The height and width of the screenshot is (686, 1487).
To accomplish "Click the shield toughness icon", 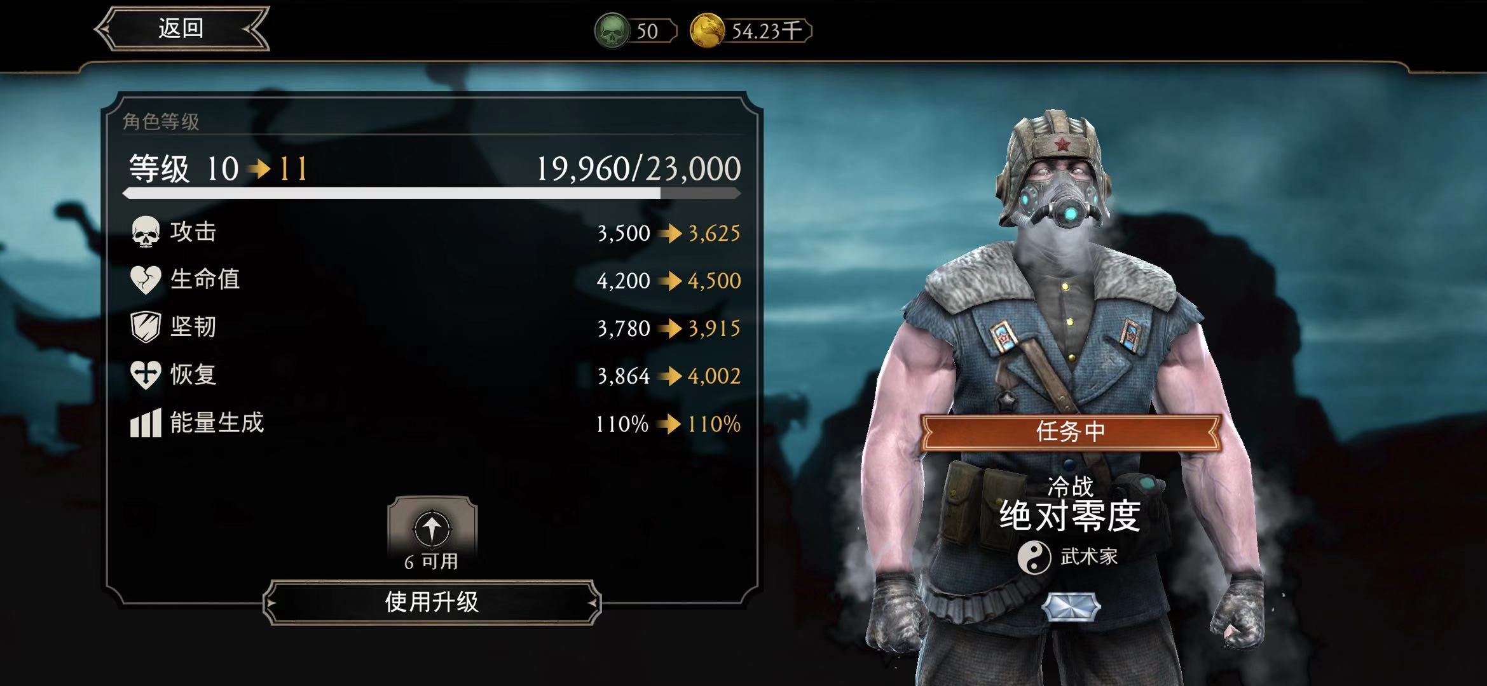I will click(146, 327).
